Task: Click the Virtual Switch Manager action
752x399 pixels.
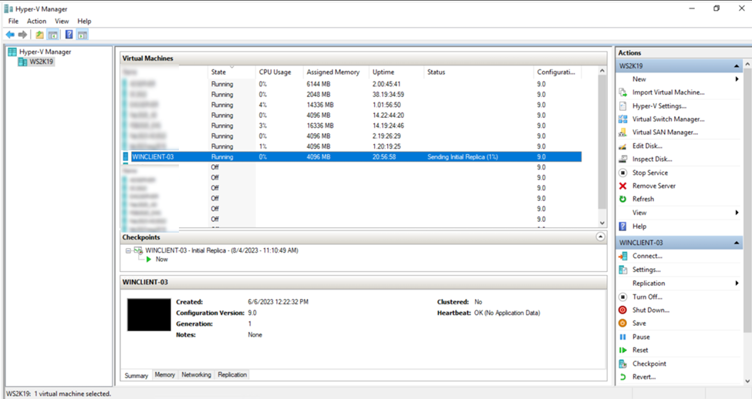Action: click(668, 119)
